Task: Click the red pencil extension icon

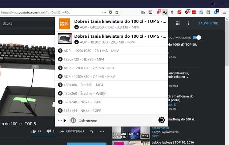Action: coord(179,12)
